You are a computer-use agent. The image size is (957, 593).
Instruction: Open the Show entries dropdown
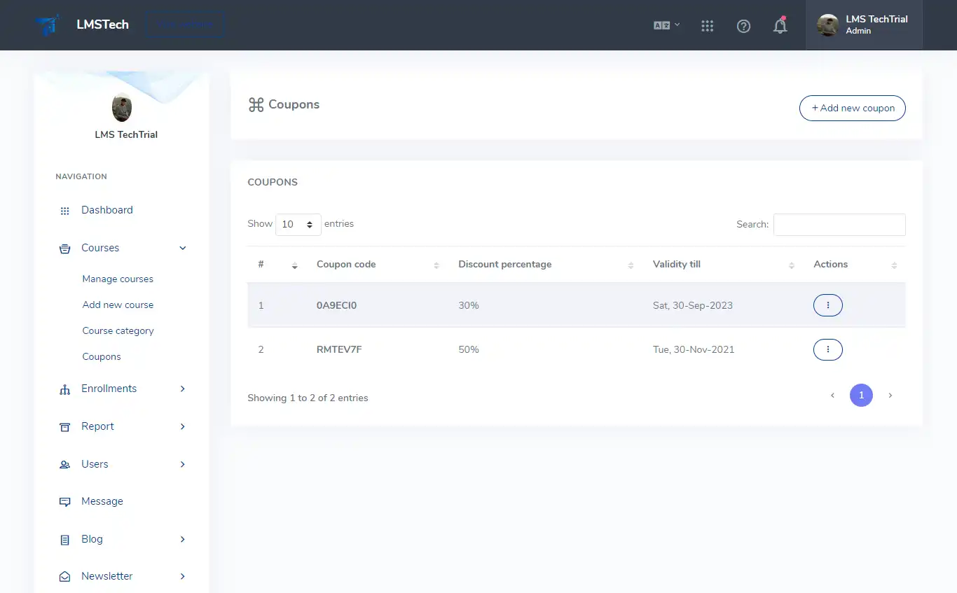(298, 224)
